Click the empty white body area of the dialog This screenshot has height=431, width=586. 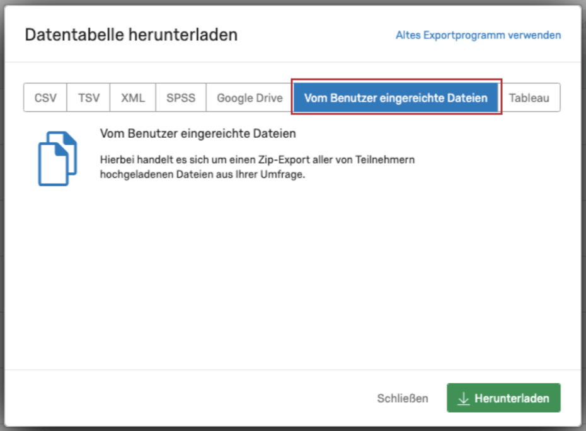292,276
